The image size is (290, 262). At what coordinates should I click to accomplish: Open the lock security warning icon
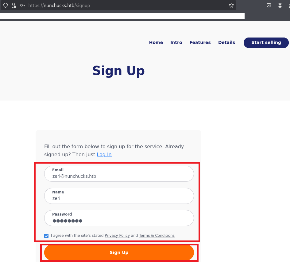click(x=14, y=5)
